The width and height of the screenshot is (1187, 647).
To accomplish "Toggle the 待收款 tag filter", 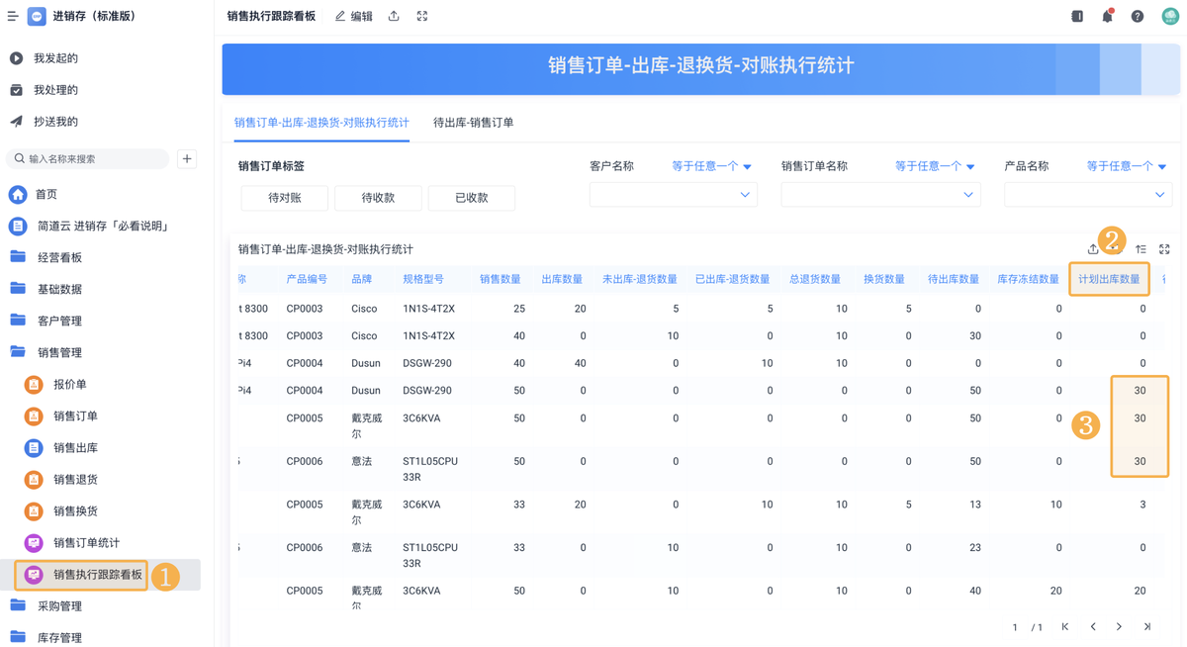I will click(378, 198).
